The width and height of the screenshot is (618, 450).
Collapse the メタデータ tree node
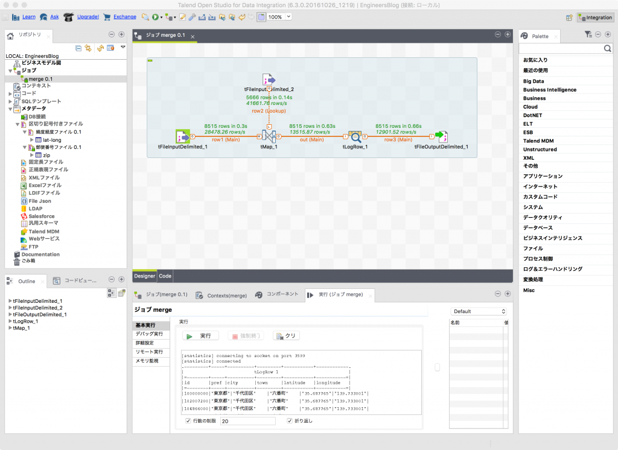click(x=10, y=109)
